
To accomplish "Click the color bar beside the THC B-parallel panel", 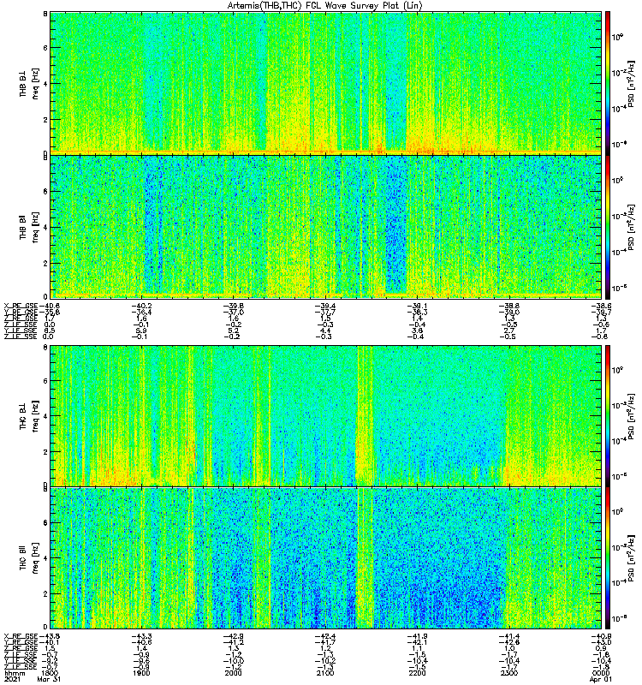I will pos(607,558).
